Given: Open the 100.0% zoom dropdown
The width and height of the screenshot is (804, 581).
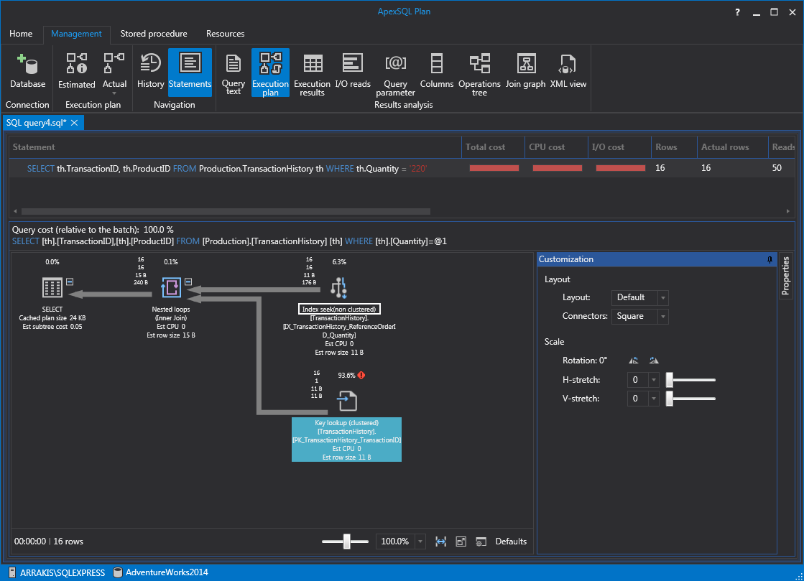Looking at the screenshot, I should (x=420, y=542).
